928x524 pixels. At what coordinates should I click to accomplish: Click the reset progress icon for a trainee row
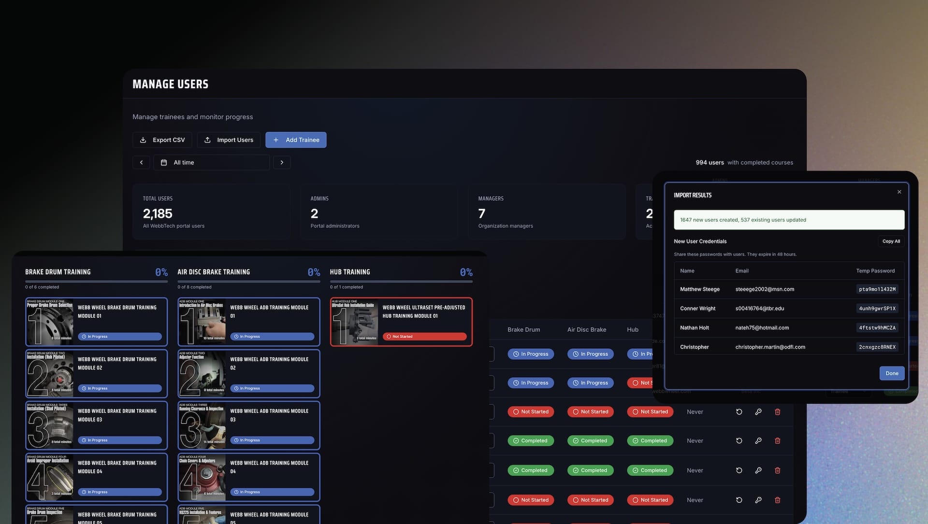[738, 411]
